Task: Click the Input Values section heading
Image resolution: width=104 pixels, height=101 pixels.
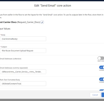Action: (5, 29)
